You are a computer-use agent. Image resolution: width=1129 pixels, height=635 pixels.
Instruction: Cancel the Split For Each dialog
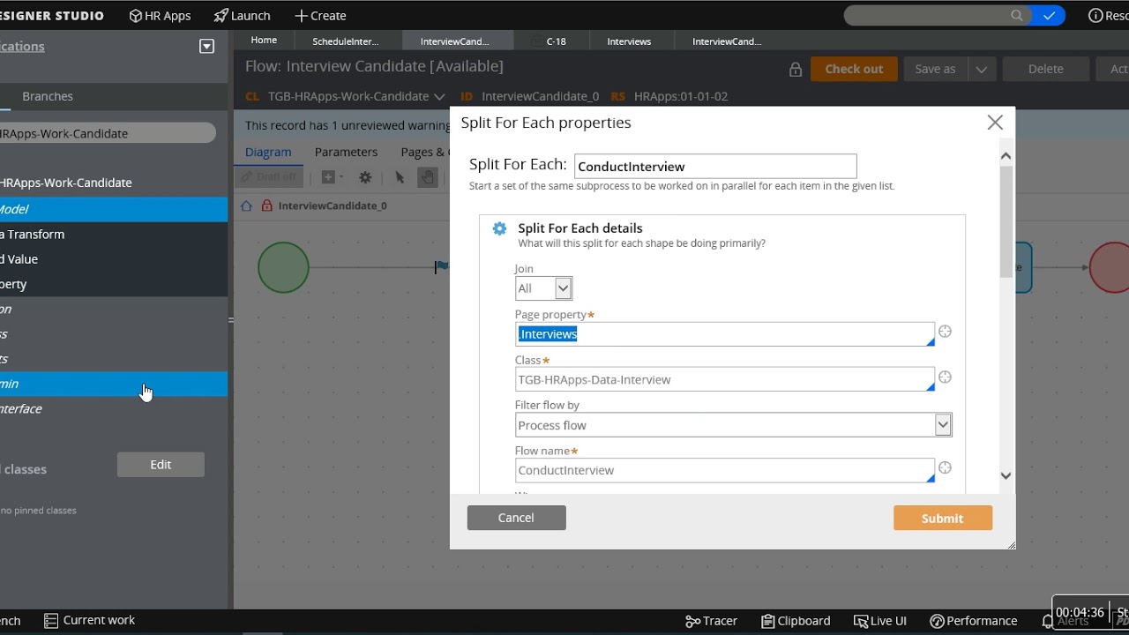pos(516,518)
